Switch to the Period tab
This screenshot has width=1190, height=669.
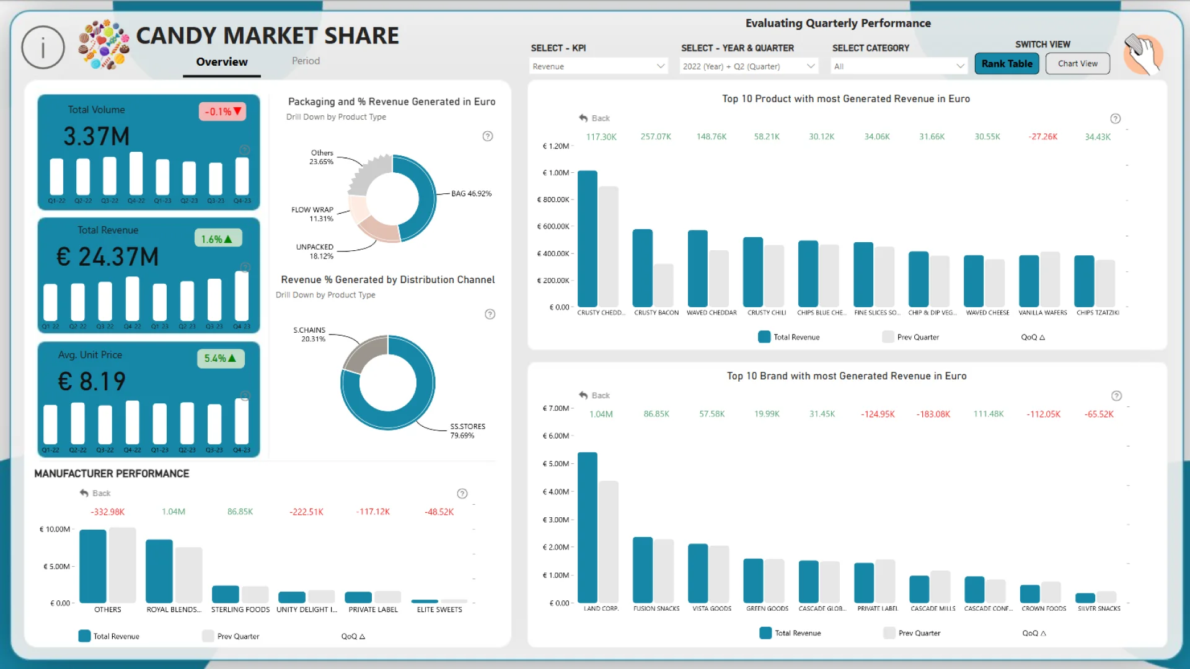pos(306,61)
